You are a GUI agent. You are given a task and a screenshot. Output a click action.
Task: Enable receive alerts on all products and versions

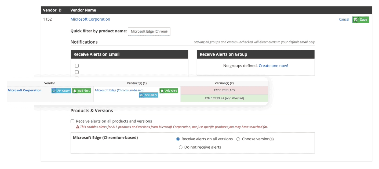(x=72, y=121)
